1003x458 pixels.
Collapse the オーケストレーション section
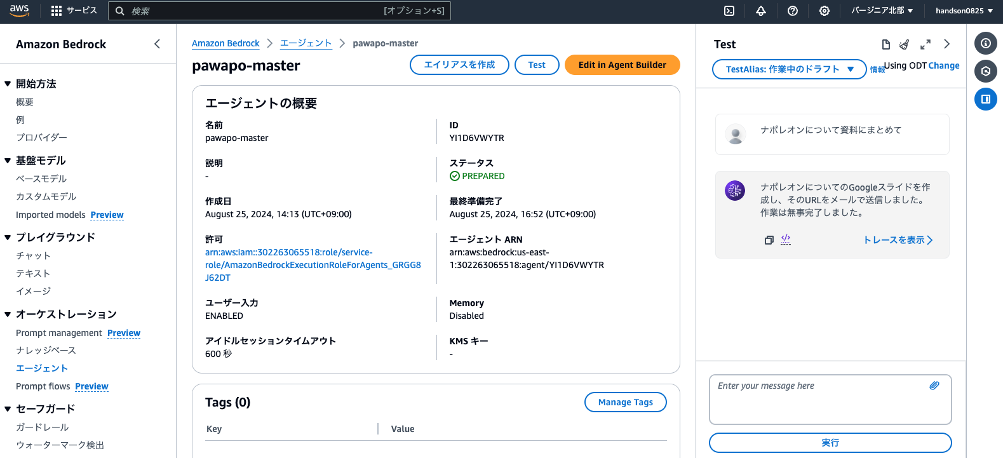pyautogui.click(x=8, y=314)
